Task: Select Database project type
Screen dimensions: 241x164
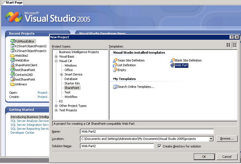Action: [71, 79]
